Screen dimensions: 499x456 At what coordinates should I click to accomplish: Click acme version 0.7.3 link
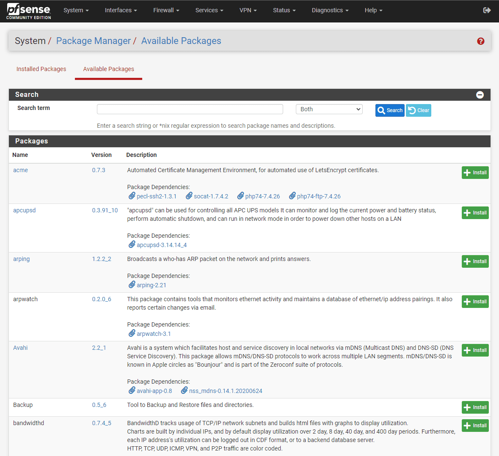(99, 170)
